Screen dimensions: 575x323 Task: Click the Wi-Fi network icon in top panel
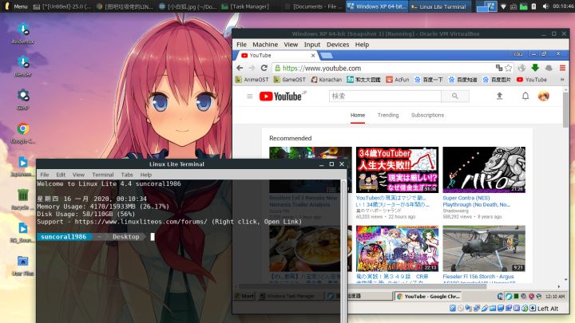[x=503, y=6]
